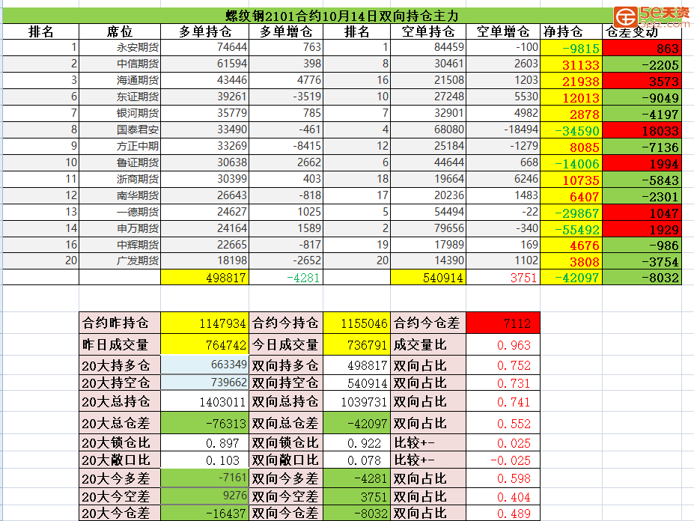Select short increase value 6246
Viewport: 694px width, 521px height.
pyautogui.click(x=503, y=179)
